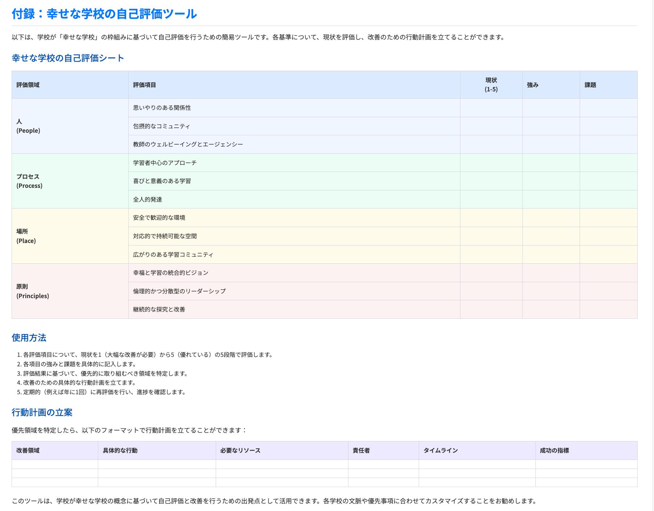Click the 思いやりのある関係性 row item
This screenshot has width=654, height=511.
point(294,108)
